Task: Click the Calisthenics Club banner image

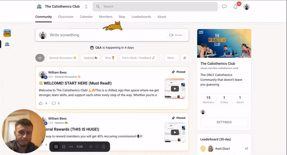Action: click(x=224, y=43)
